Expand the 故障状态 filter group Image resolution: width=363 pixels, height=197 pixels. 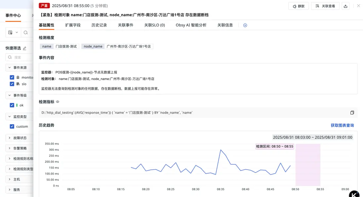click(x=9, y=138)
